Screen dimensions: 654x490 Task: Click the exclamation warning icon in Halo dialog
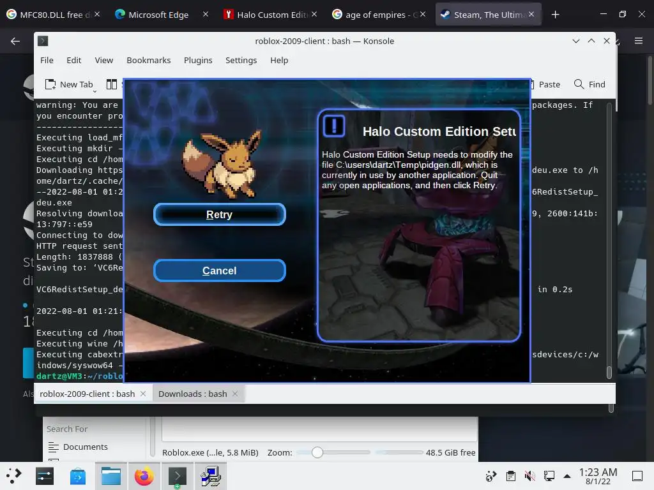333,126
